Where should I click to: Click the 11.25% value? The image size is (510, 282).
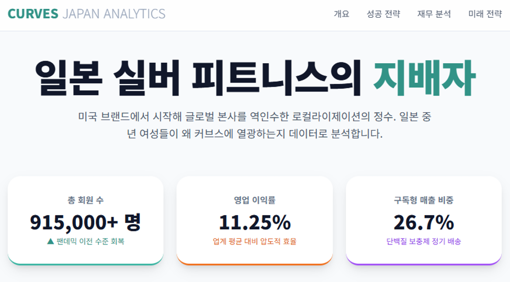255,222
